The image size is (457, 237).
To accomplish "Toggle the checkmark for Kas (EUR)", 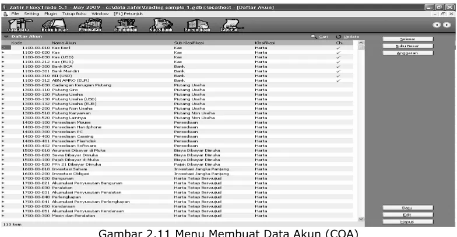I will click(x=338, y=62).
